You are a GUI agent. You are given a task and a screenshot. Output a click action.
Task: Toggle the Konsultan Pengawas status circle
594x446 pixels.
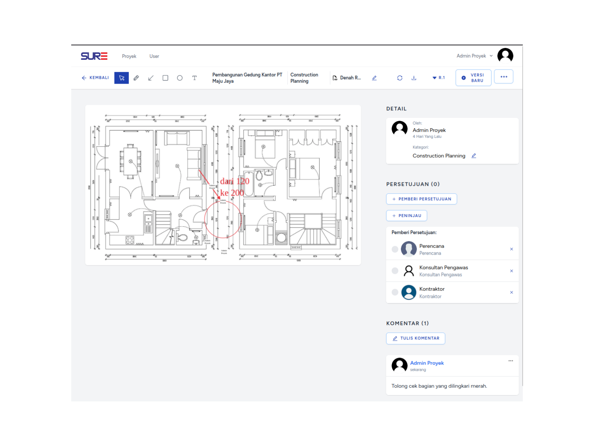[x=395, y=271]
